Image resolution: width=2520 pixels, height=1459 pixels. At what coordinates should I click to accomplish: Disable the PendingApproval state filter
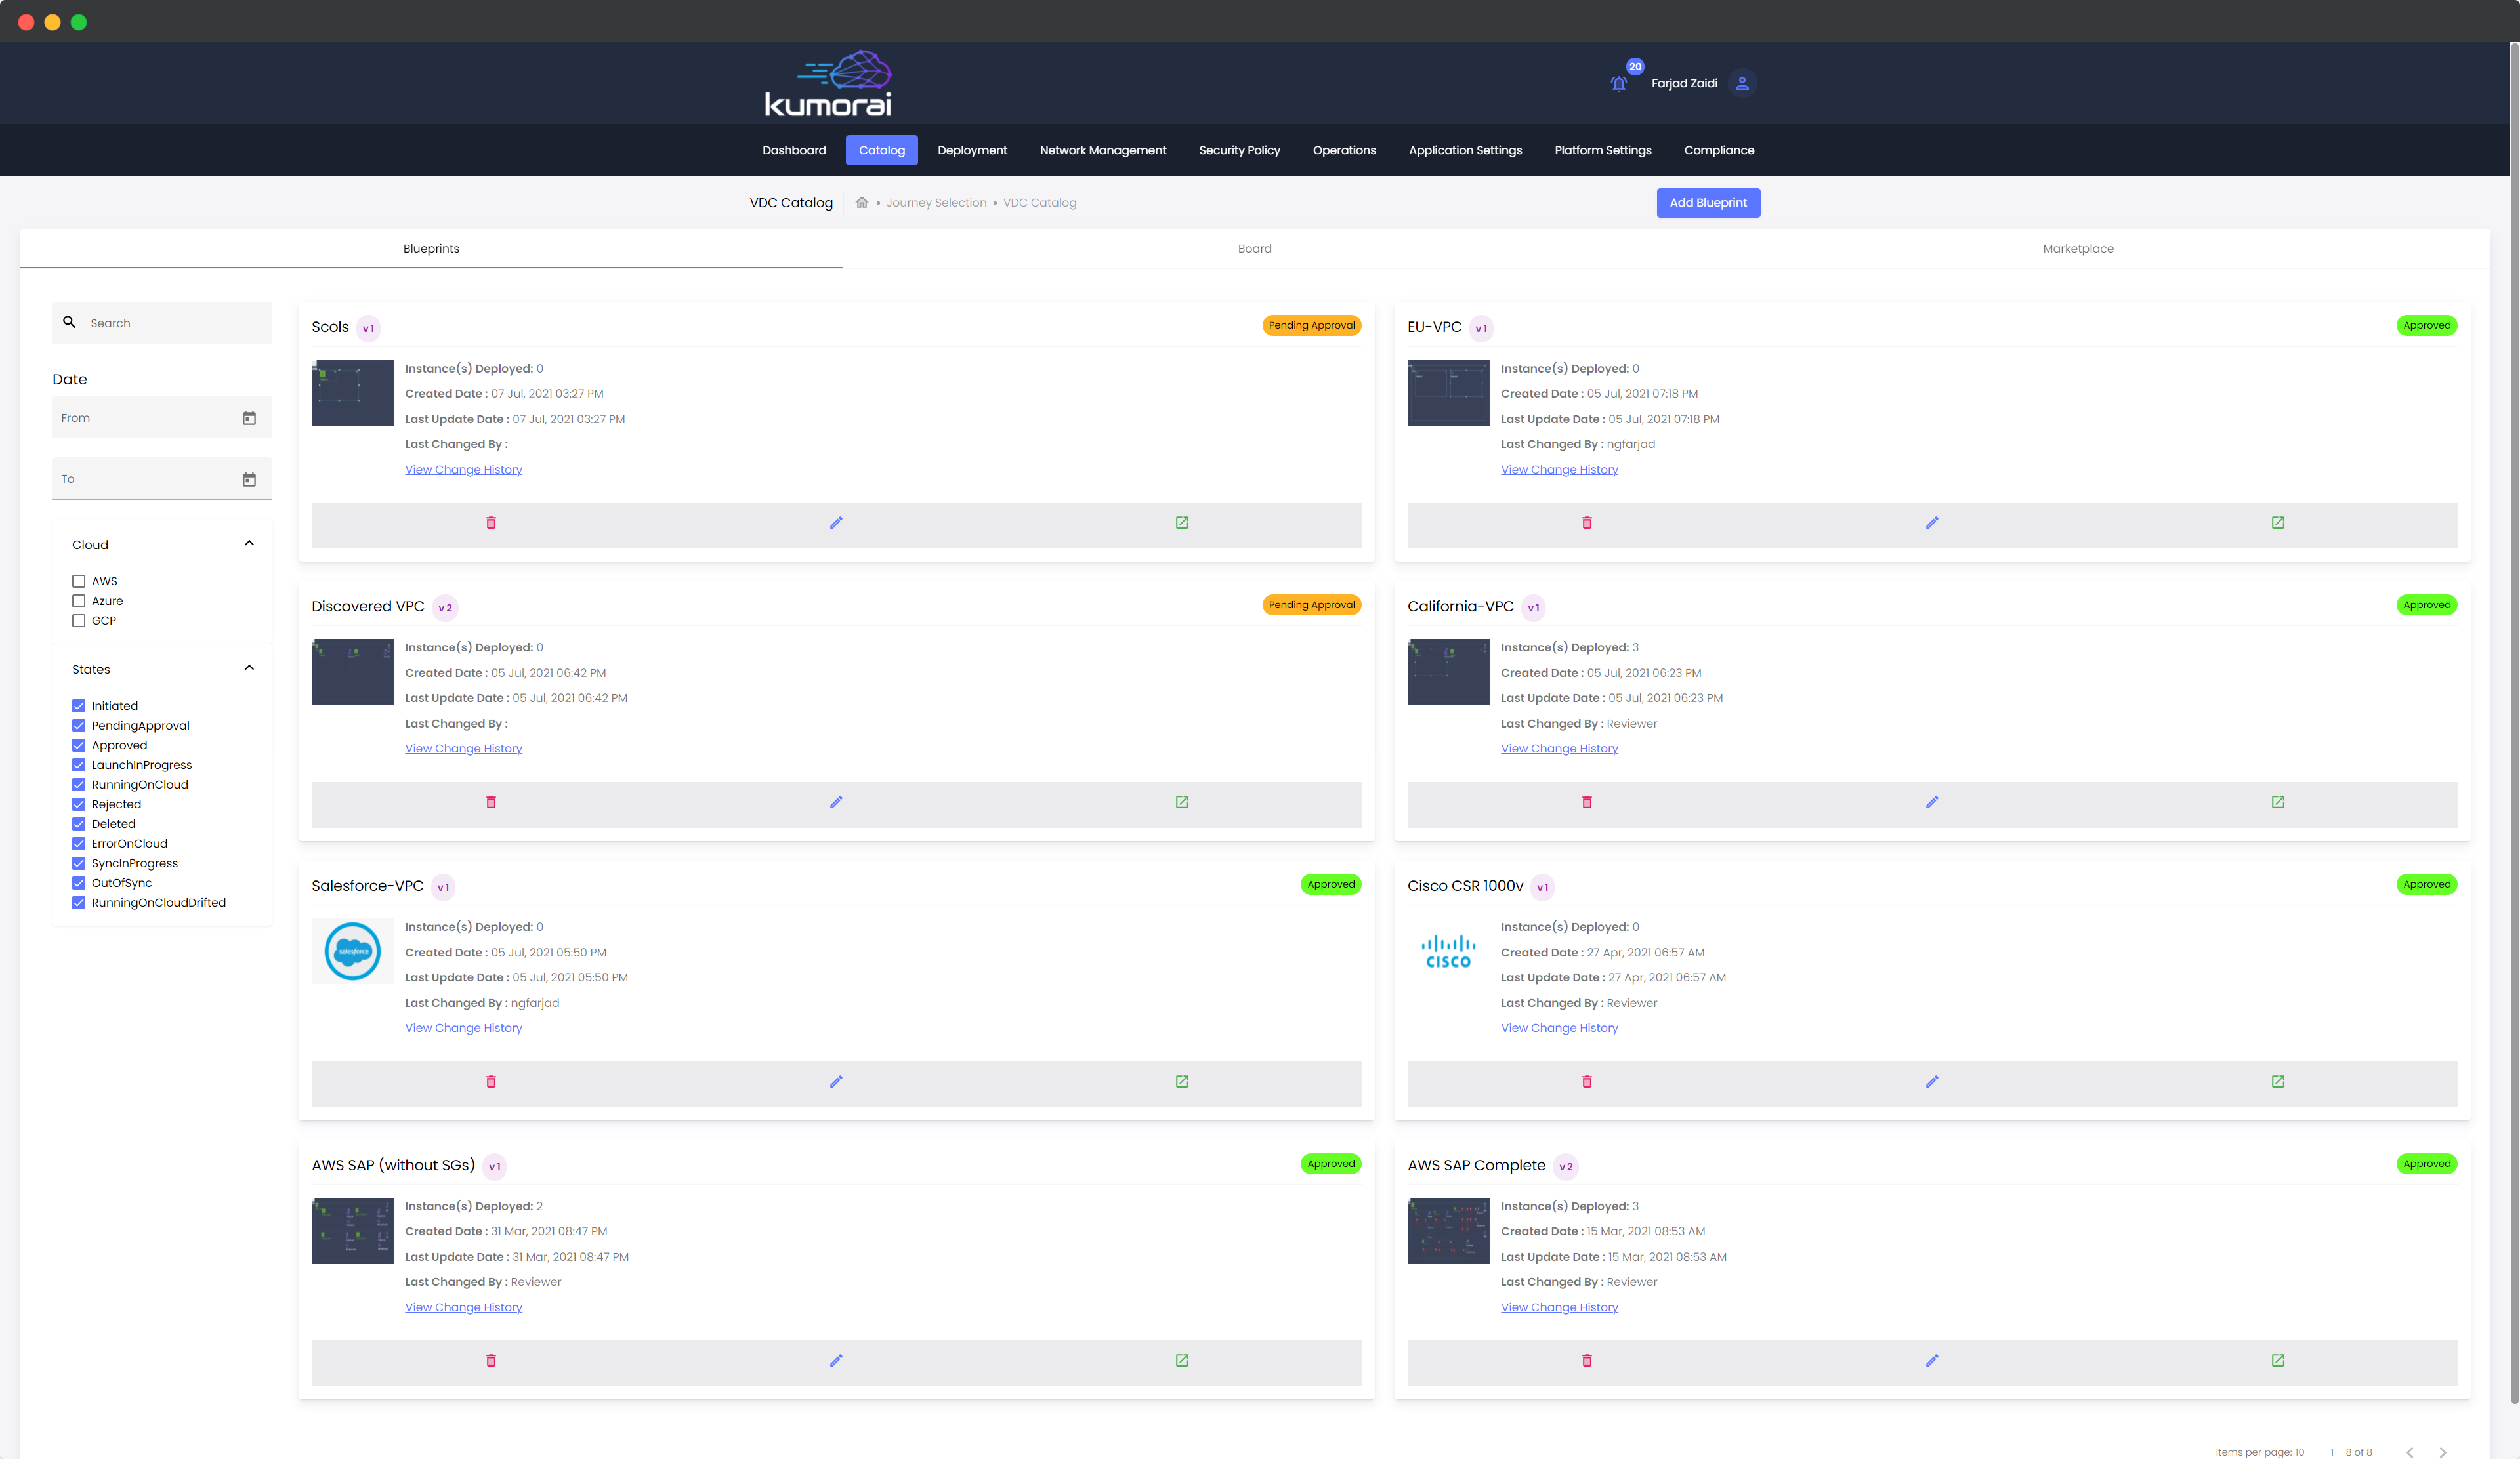pos(79,724)
